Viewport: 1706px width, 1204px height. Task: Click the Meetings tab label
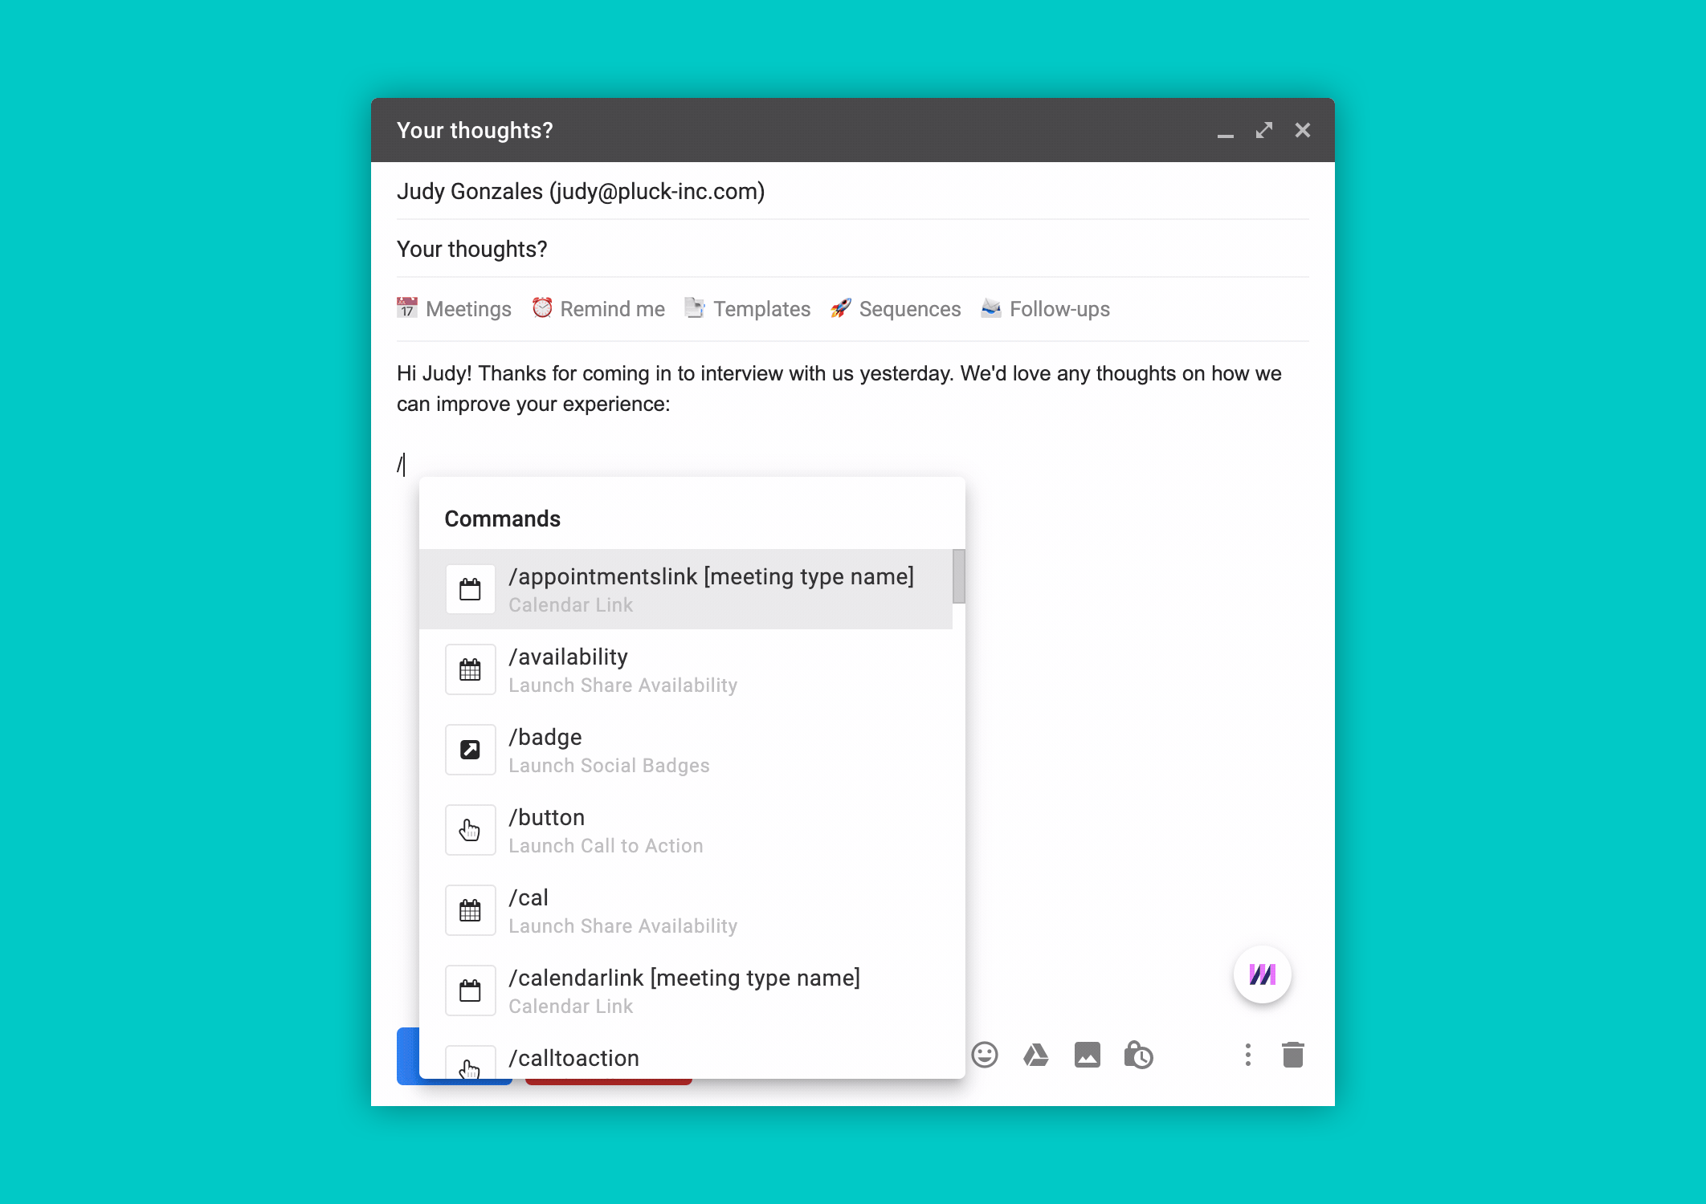(469, 309)
